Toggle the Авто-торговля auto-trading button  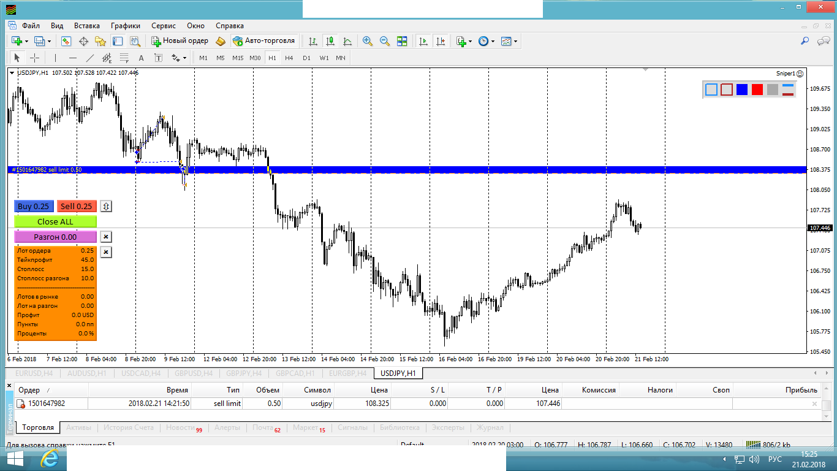pyautogui.click(x=264, y=41)
